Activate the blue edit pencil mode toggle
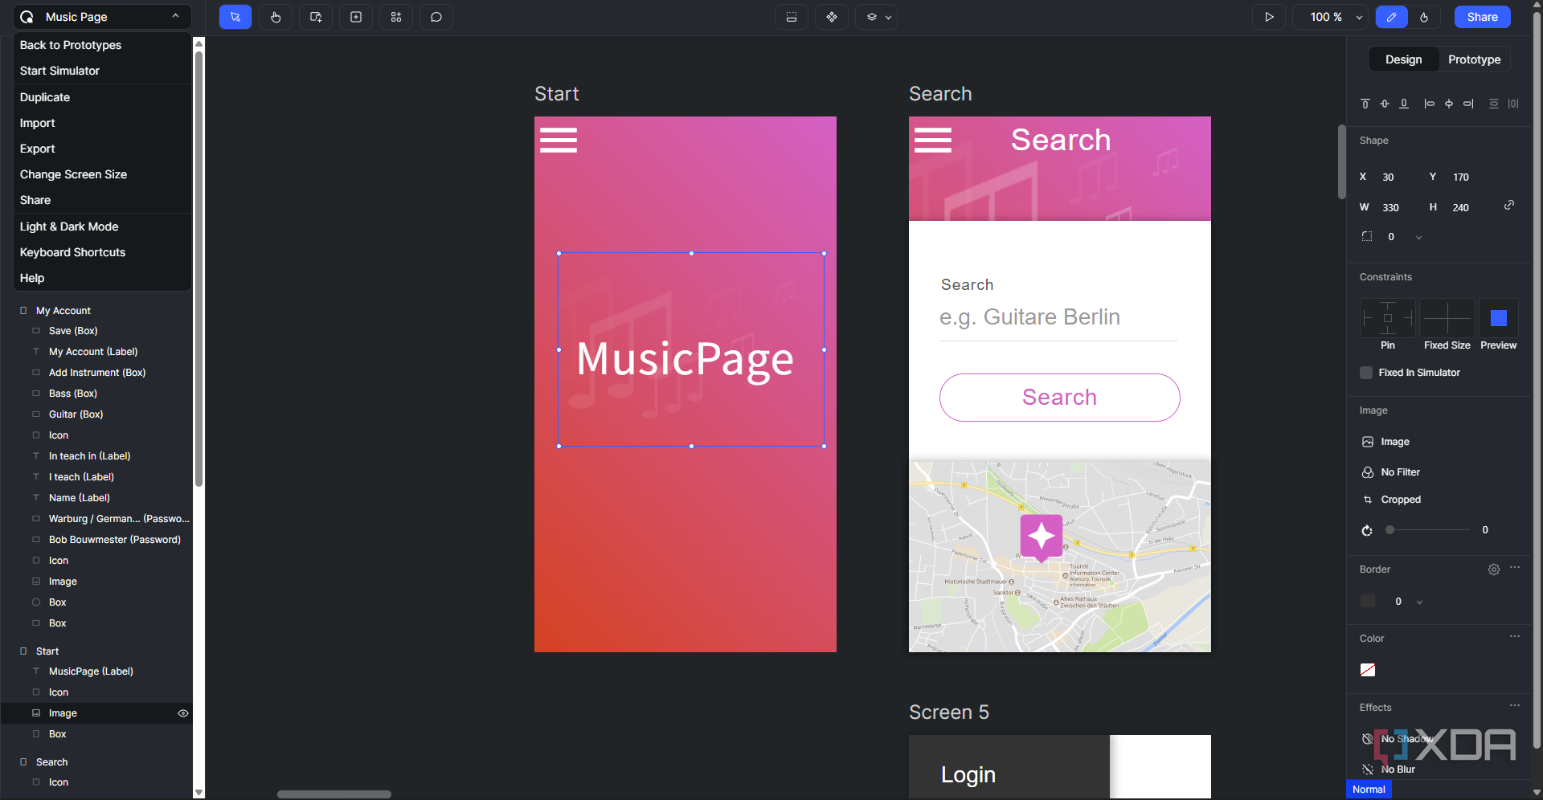Image resolution: width=1543 pixels, height=800 pixels. 1392,17
